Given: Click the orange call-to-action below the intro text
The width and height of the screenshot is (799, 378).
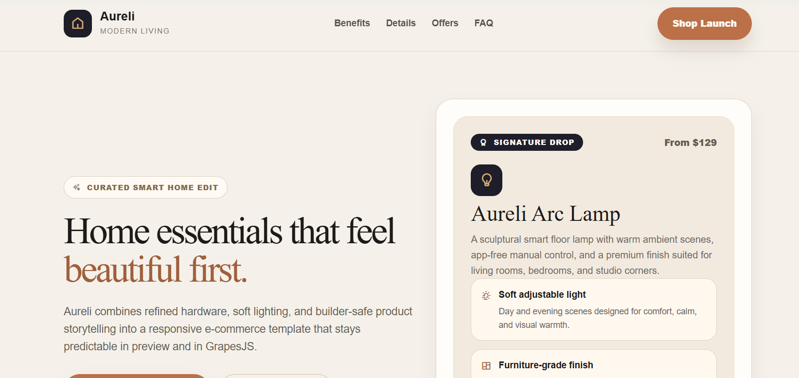Looking at the screenshot, I should 136,376.
